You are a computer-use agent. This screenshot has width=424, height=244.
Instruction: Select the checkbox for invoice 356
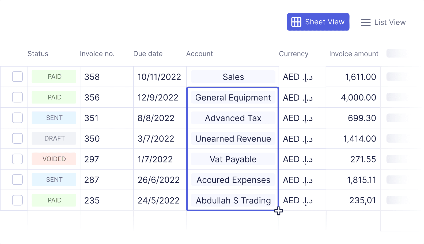pyautogui.click(x=17, y=97)
